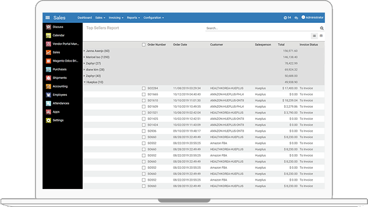
Task: Sort by the Order Date column
Action: [180, 45]
